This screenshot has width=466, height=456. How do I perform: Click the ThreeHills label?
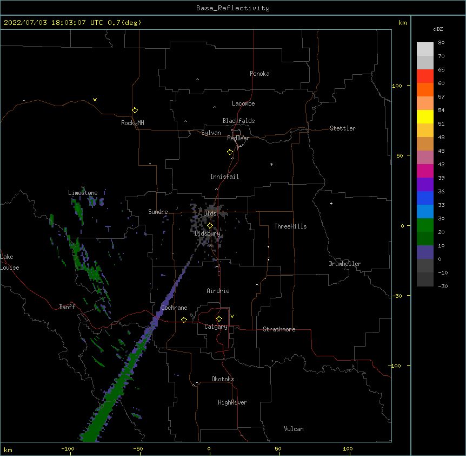point(290,226)
